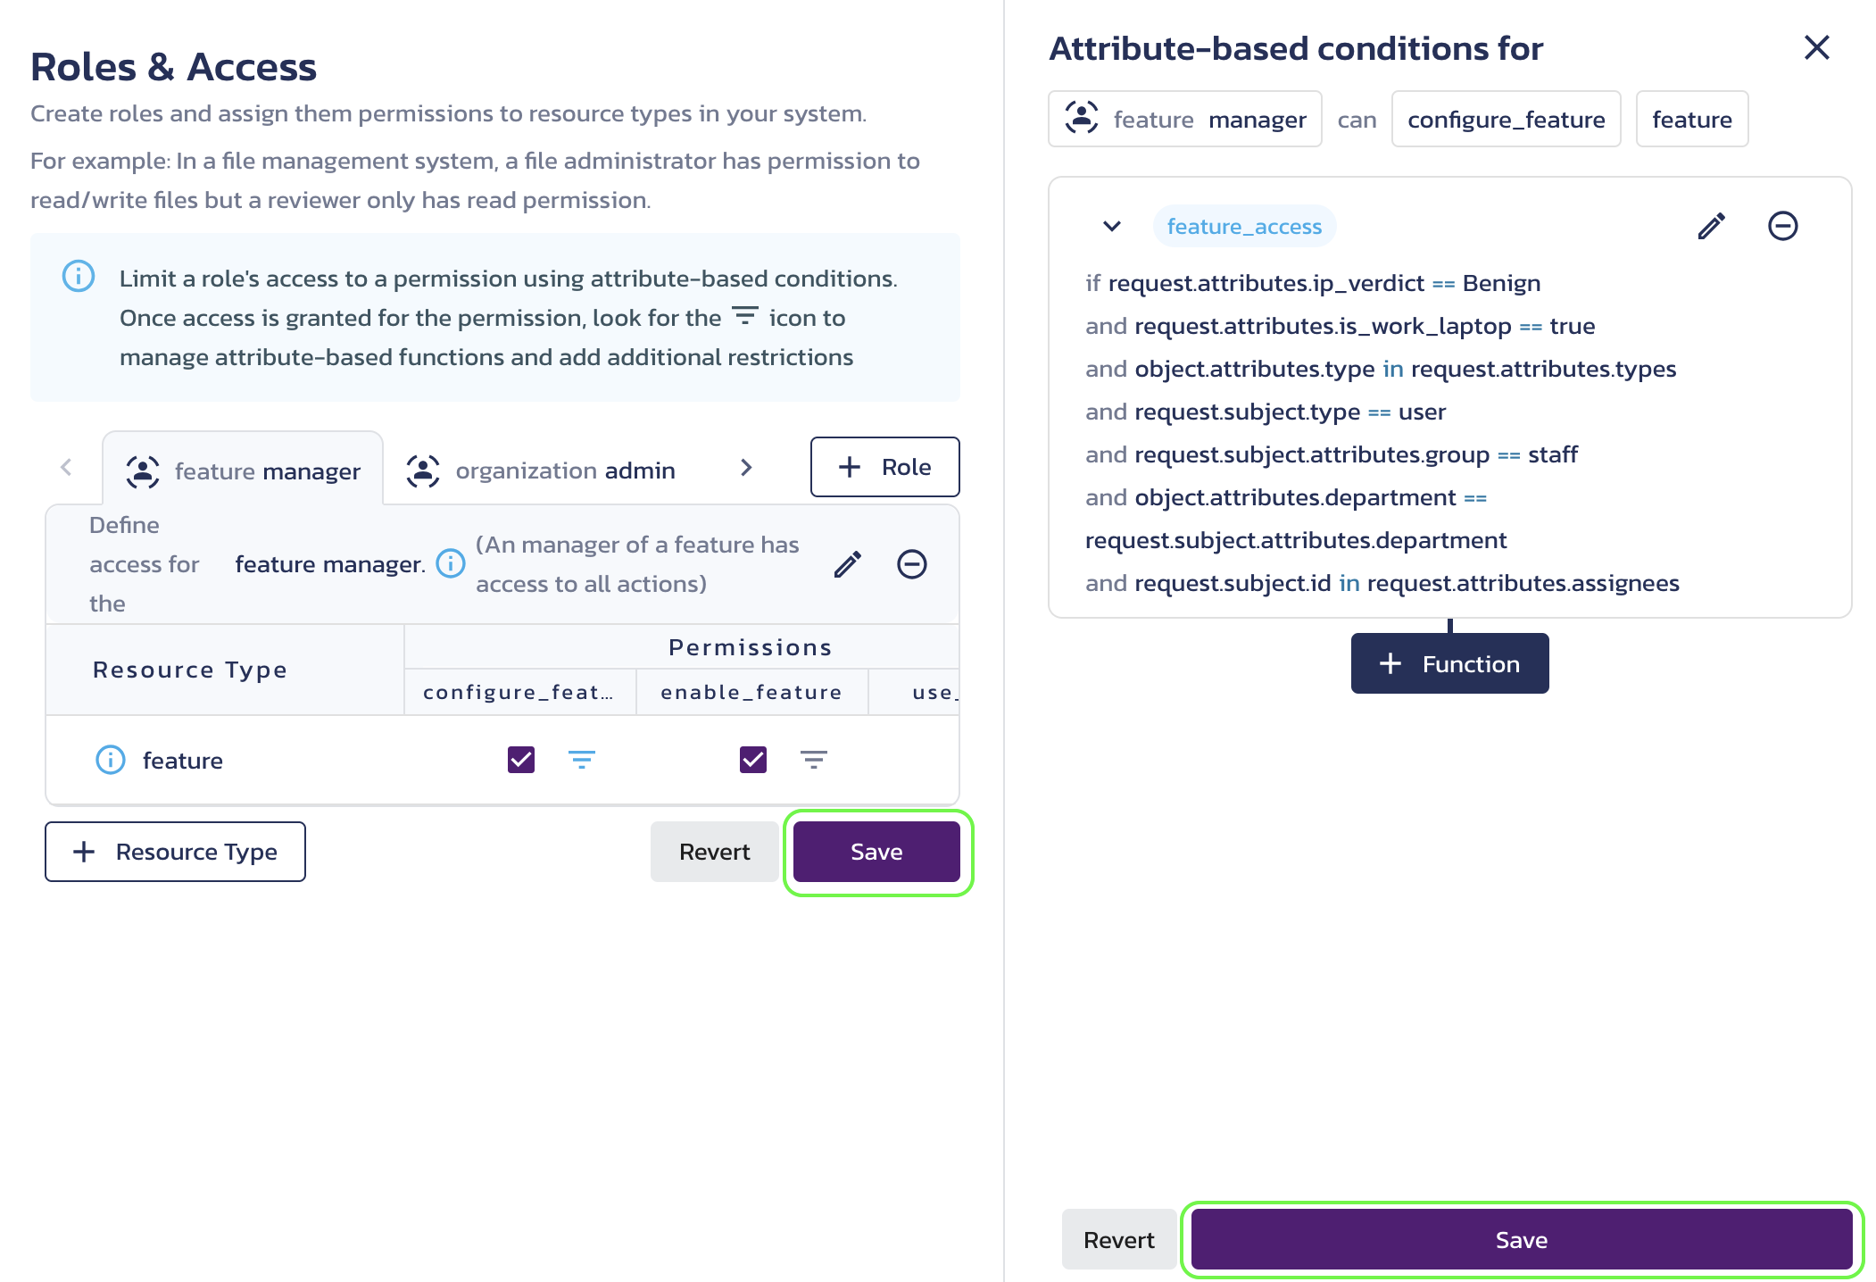Click the feature manager role avatar icon
Screen dimensions: 1876x1282
(x=143, y=466)
